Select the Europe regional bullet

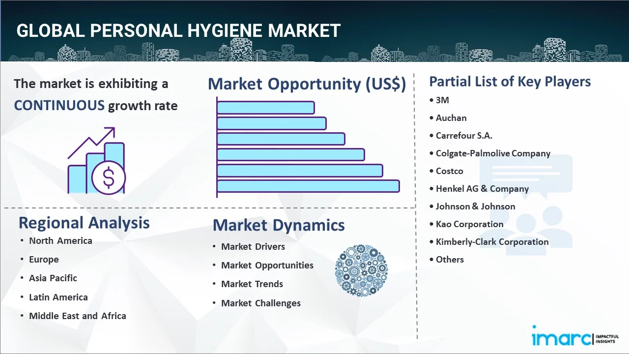[x=44, y=260]
